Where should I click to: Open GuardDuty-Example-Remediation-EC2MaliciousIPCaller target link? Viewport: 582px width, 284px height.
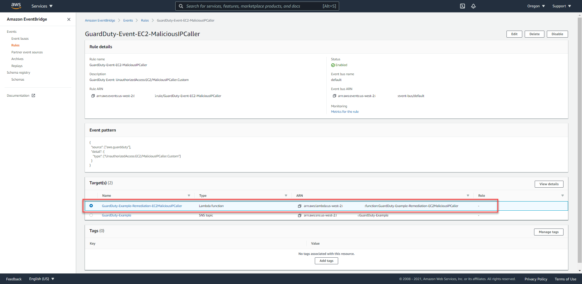[x=142, y=206]
